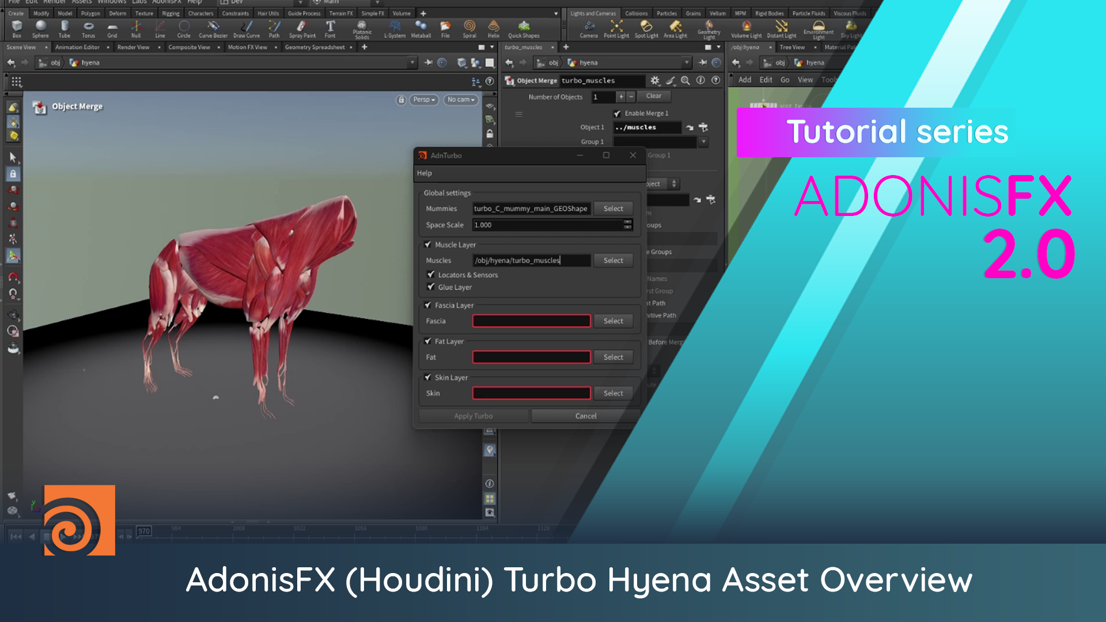The image size is (1106, 622).
Task: Click Select button for Fascia
Action: 613,321
